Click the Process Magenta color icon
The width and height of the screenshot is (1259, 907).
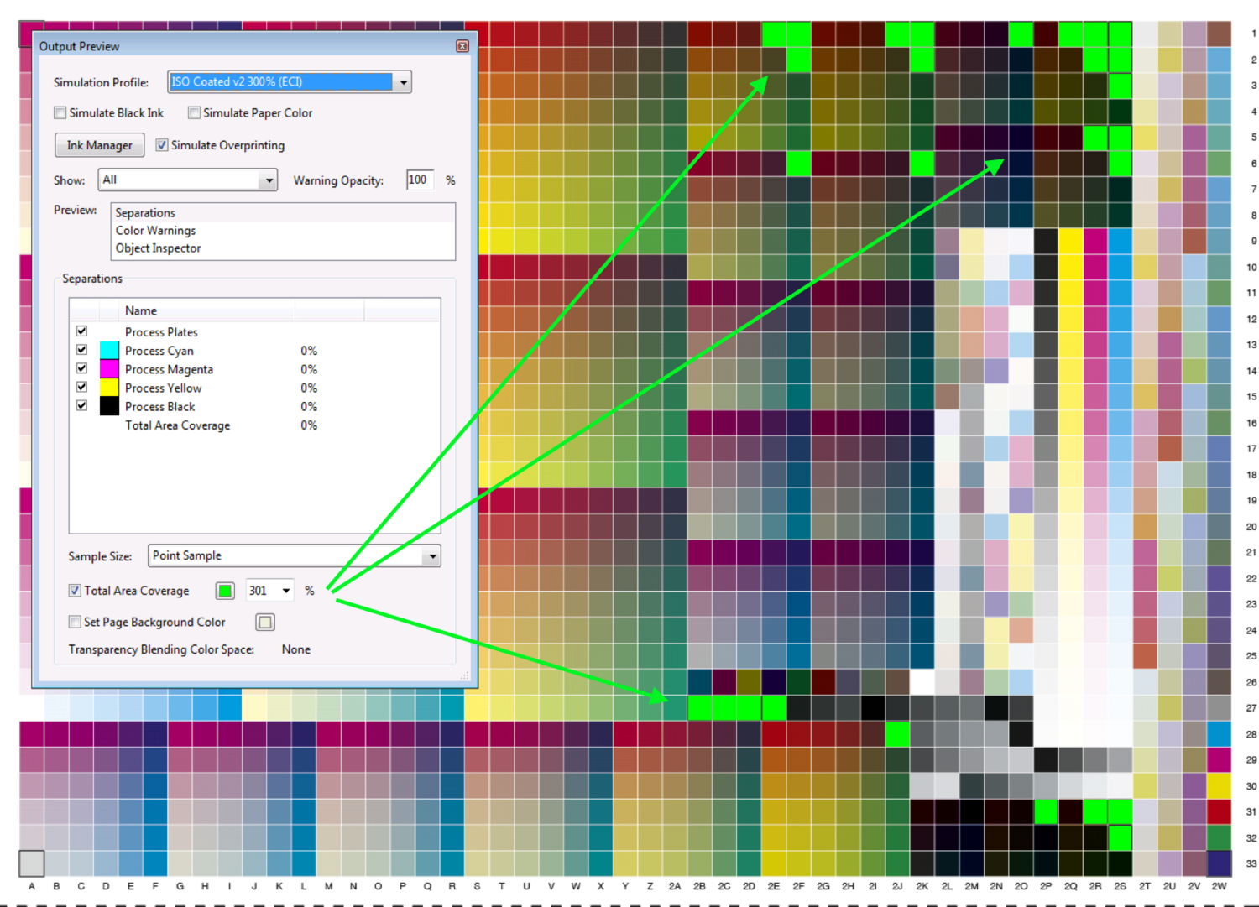[109, 369]
